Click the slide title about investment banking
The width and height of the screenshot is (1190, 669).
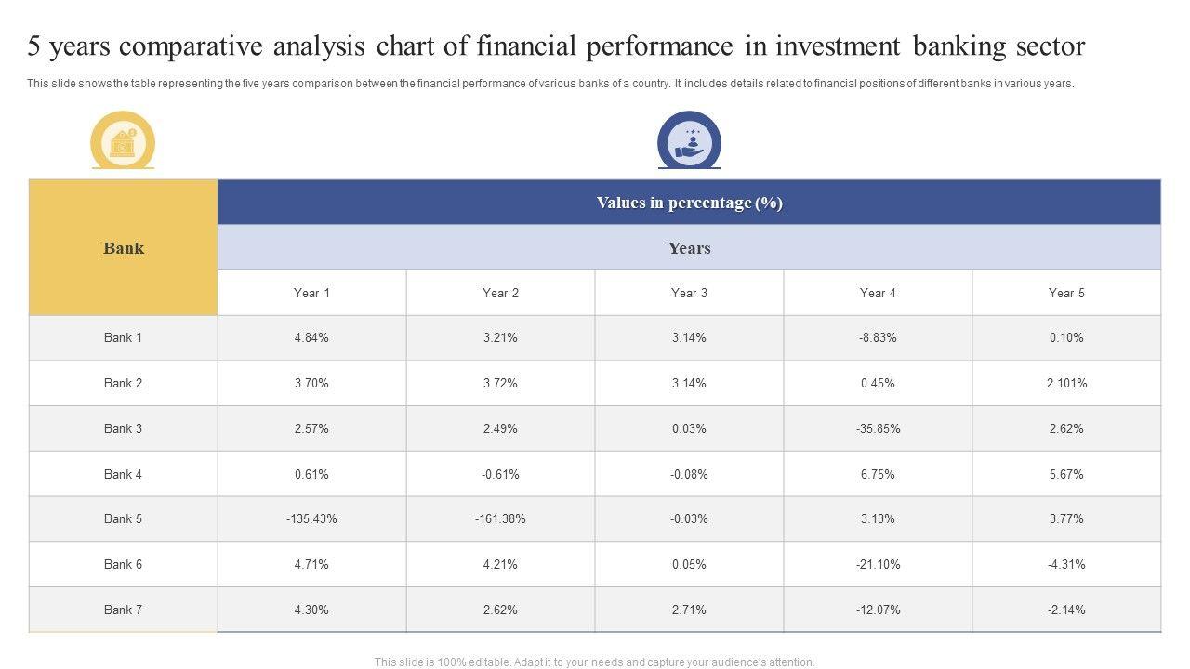[556, 46]
